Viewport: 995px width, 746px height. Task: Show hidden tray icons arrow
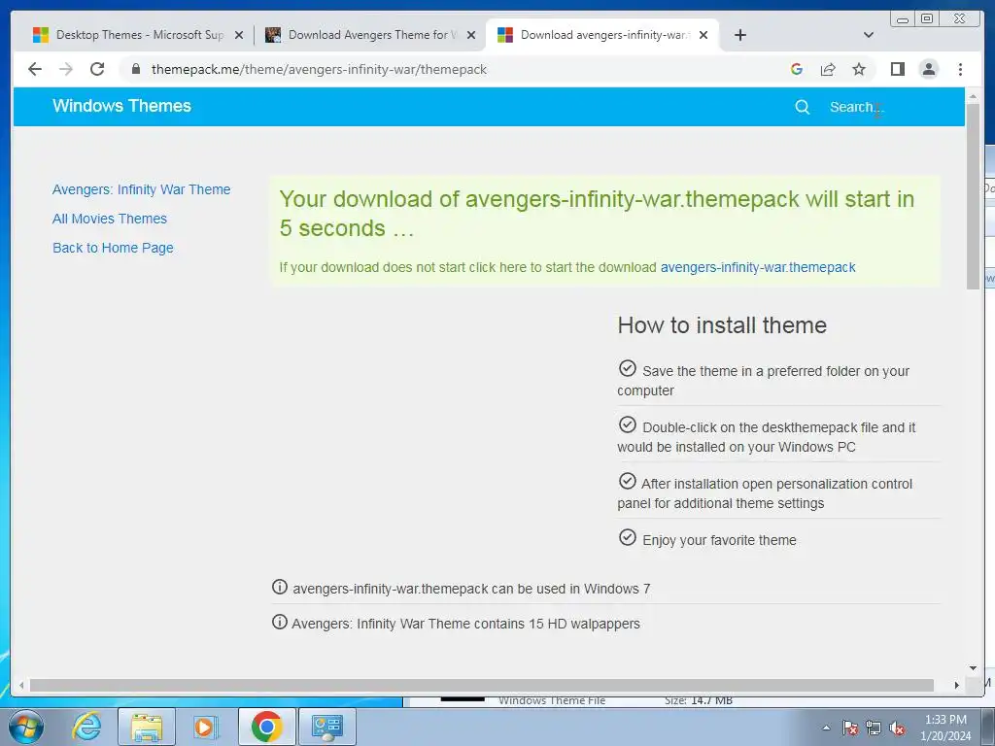826,728
